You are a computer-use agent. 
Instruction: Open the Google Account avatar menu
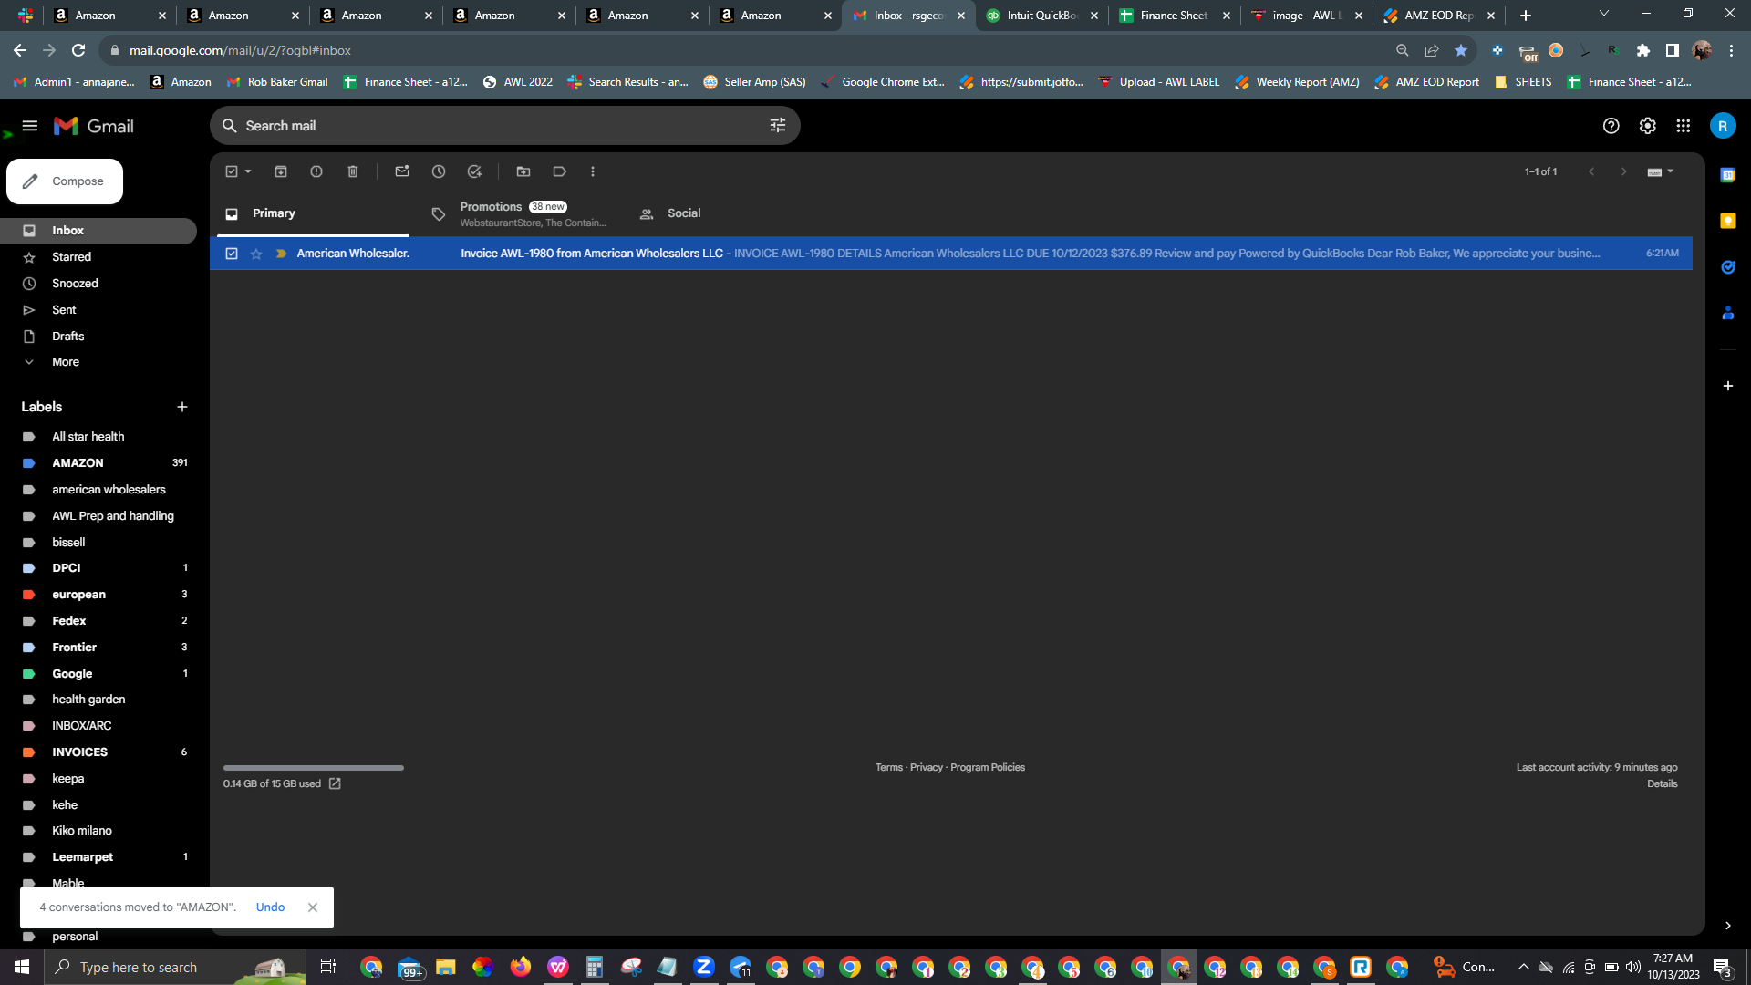coord(1723,126)
